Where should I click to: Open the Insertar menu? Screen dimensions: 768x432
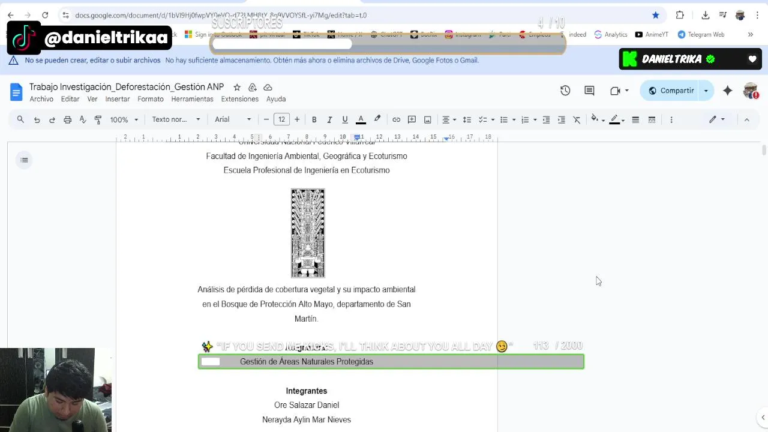(x=118, y=99)
